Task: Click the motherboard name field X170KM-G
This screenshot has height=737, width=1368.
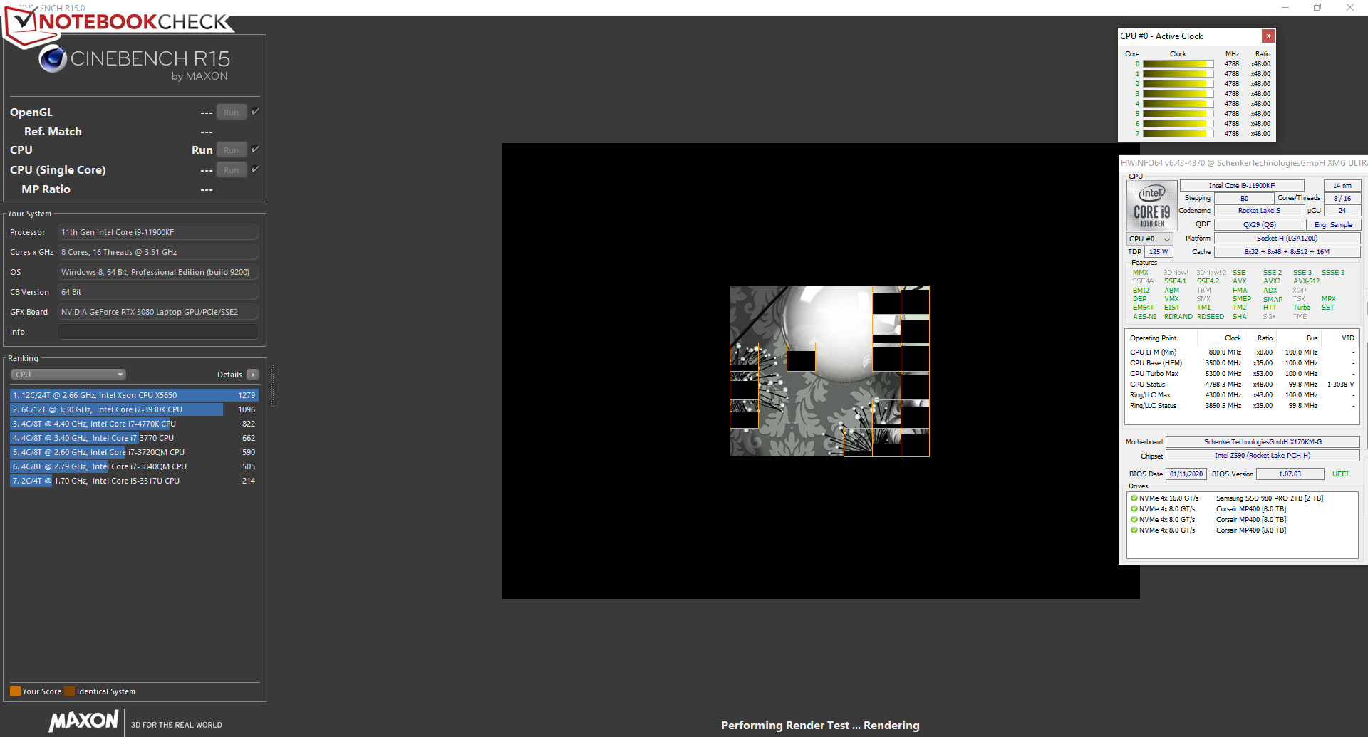Action: [1263, 442]
